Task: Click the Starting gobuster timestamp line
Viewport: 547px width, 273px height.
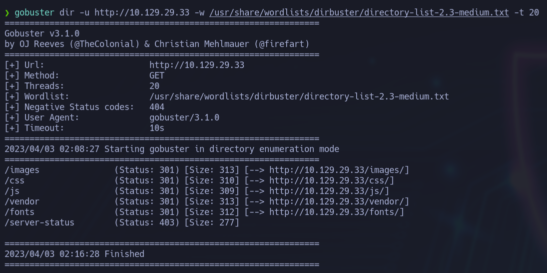Action: (171, 149)
